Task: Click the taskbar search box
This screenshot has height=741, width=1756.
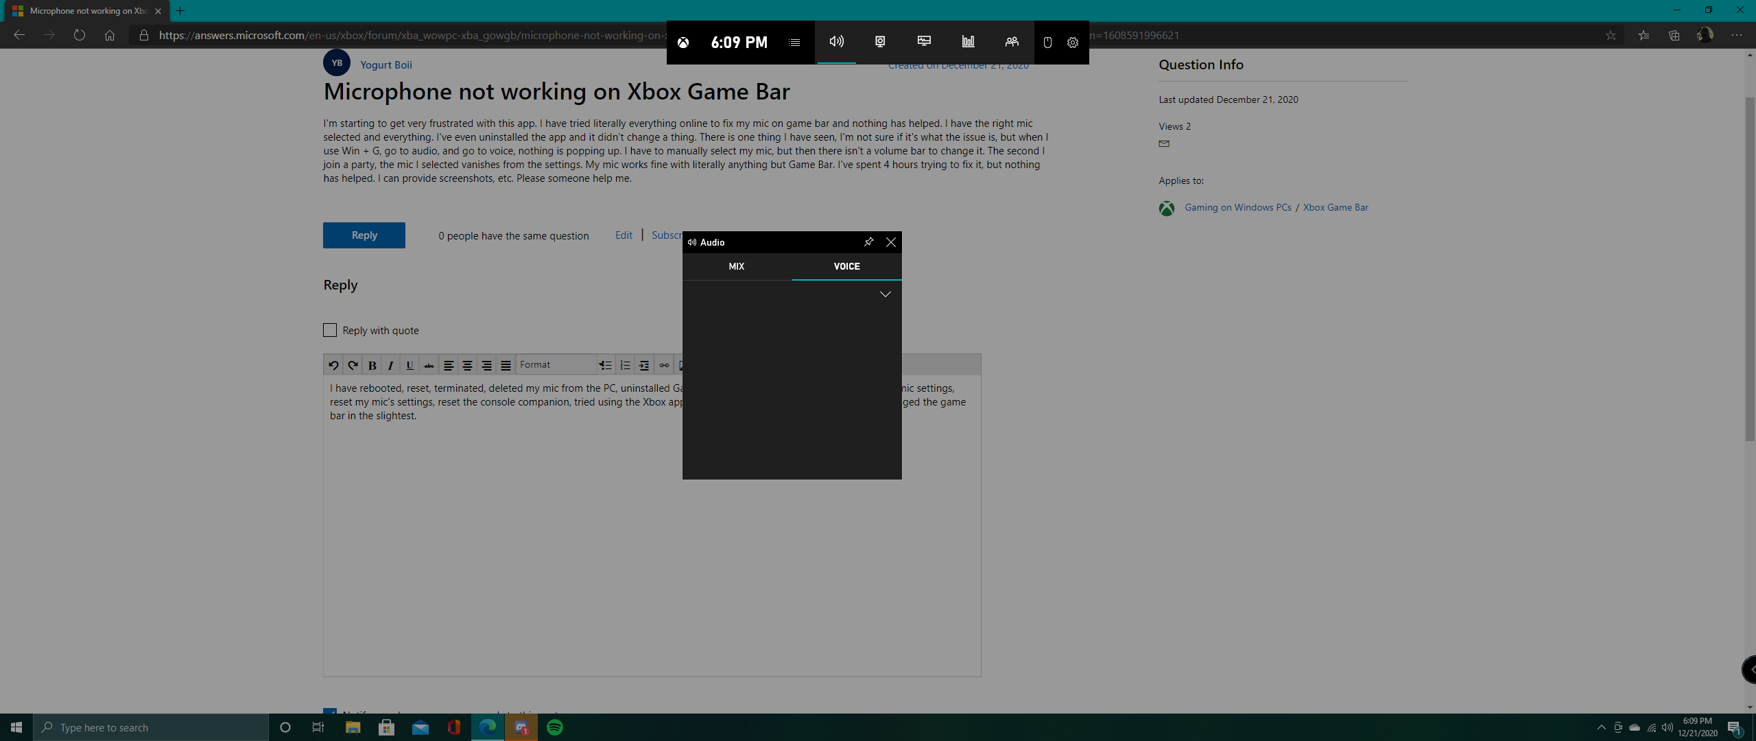Action: [151, 727]
